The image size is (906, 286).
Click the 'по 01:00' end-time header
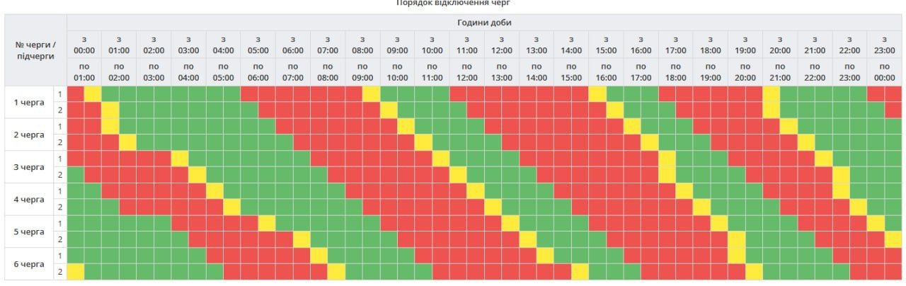tap(84, 71)
